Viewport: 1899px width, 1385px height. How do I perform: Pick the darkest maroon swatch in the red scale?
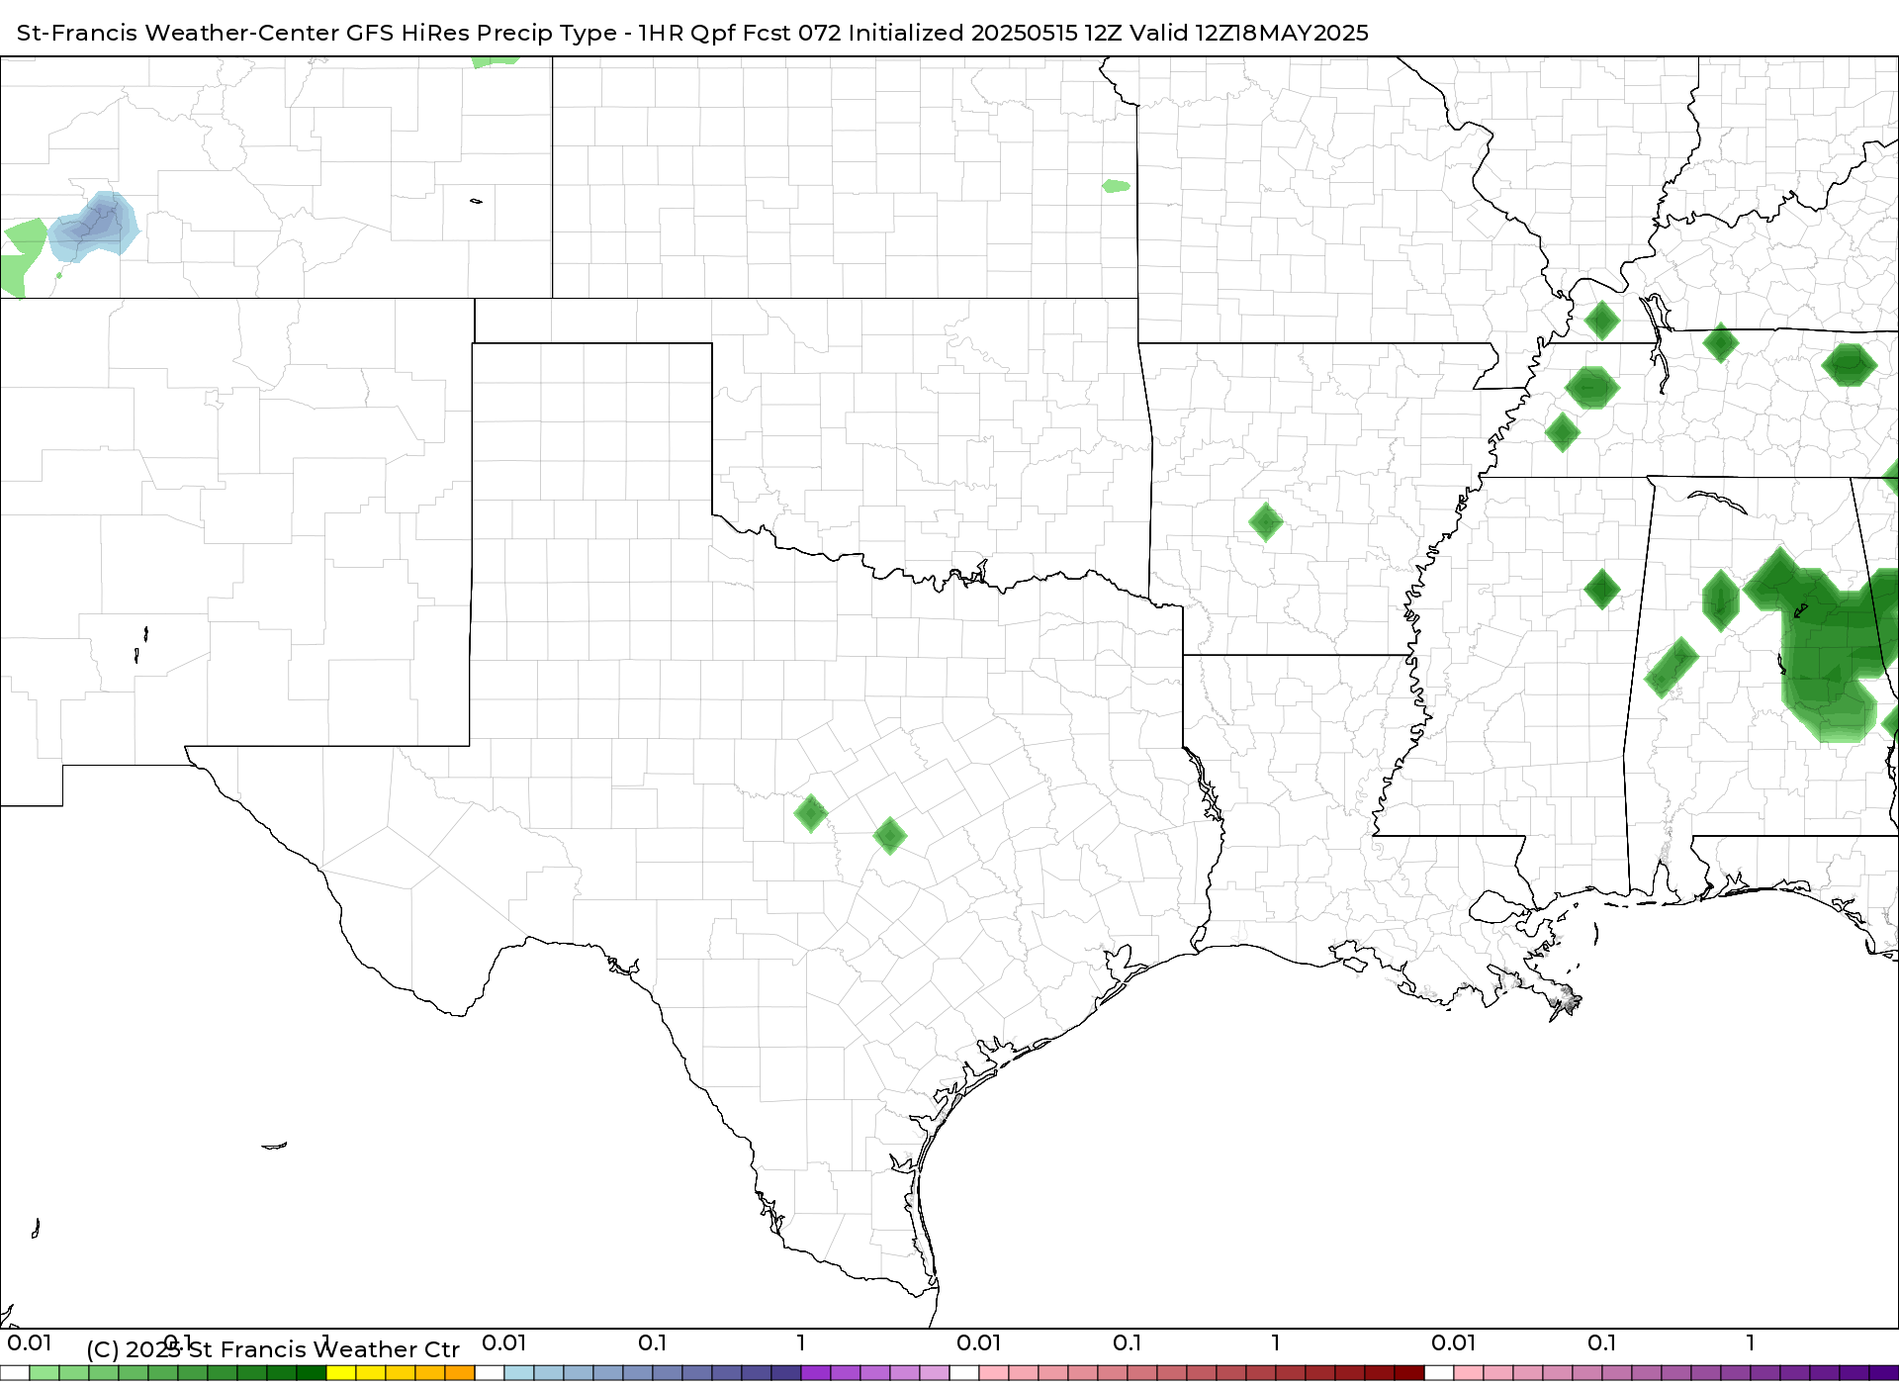[x=1409, y=1373]
